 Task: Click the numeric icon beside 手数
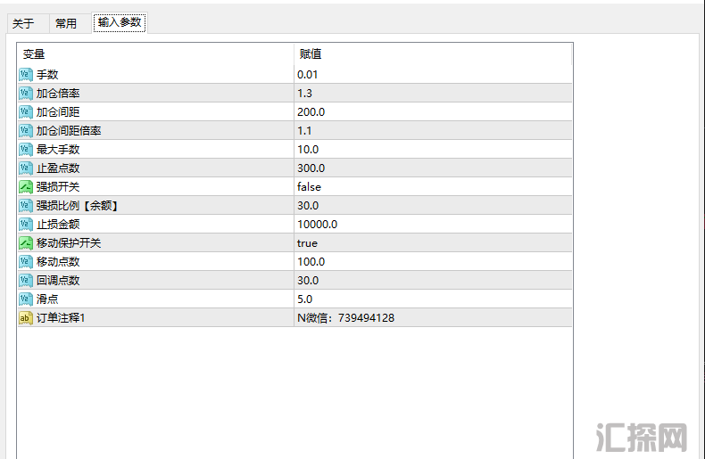click(26, 74)
